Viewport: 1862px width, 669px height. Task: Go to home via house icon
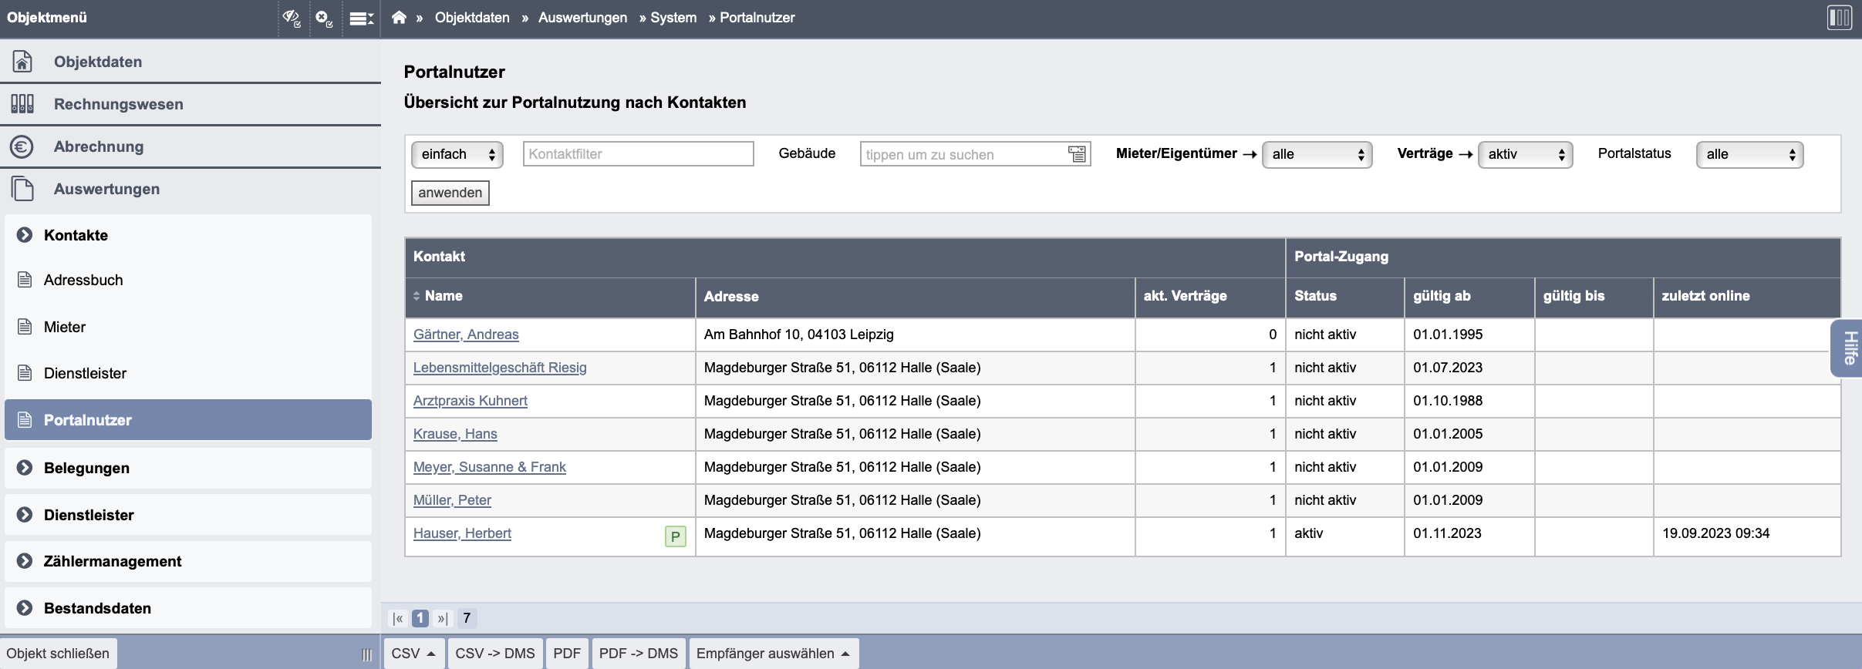pyautogui.click(x=399, y=17)
